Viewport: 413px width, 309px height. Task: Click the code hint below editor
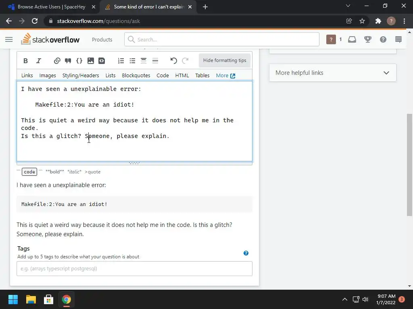29,172
